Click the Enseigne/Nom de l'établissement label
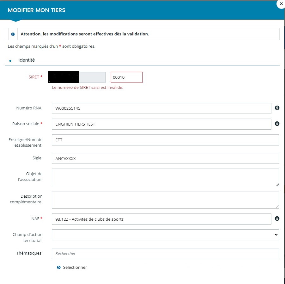285x284 pixels. click(x=26, y=142)
